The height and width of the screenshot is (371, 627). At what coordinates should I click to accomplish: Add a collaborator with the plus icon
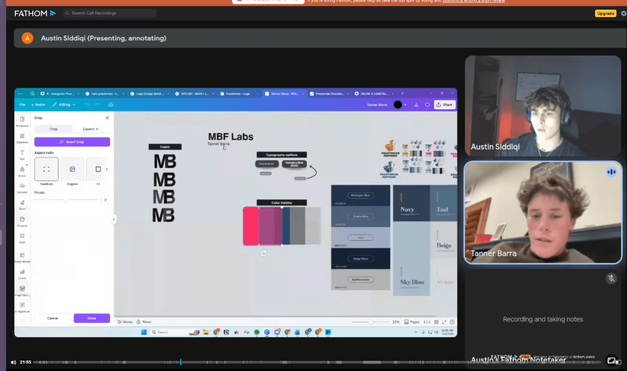pos(405,105)
